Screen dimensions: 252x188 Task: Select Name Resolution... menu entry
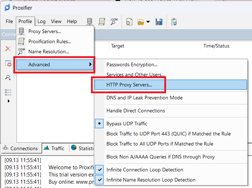(55, 52)
